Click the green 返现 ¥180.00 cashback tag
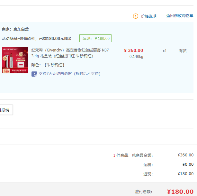The width and height of the screenshot is (197, 196). click(x=95, y=38)
